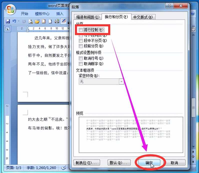Enable the 段中不分页 checkbox
199x173 pixels.
(x=81, y=41)
